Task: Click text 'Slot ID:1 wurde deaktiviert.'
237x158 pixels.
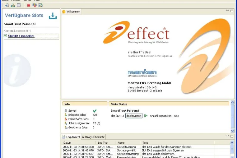Action: pyautogui.click(x=158, y=154)
